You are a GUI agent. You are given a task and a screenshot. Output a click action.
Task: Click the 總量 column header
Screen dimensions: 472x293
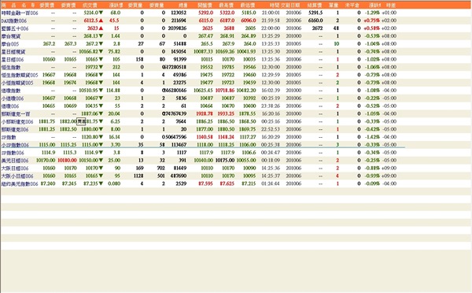[x=183, y=6]
